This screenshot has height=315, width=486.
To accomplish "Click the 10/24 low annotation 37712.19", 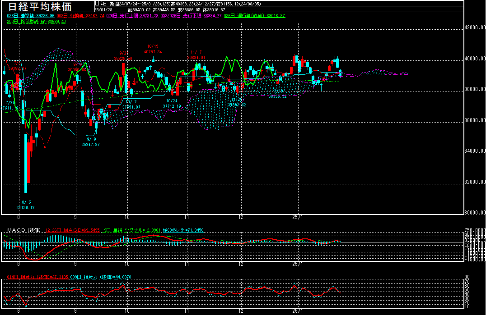I will coord(172,106).
